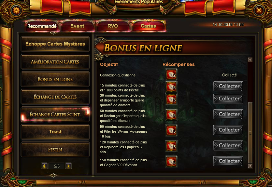Click the card reward icon for 120 minutes objective
Image resolution: width=272 pixels, height=187 pixels.
[x=171, y=146]
